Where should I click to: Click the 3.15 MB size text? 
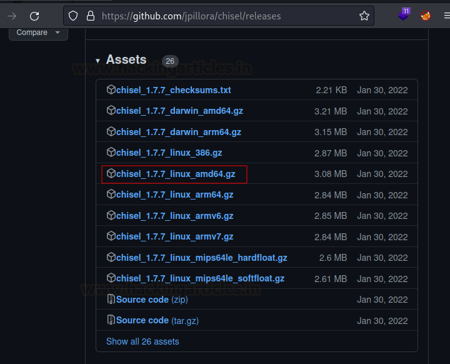click(331, 132)
